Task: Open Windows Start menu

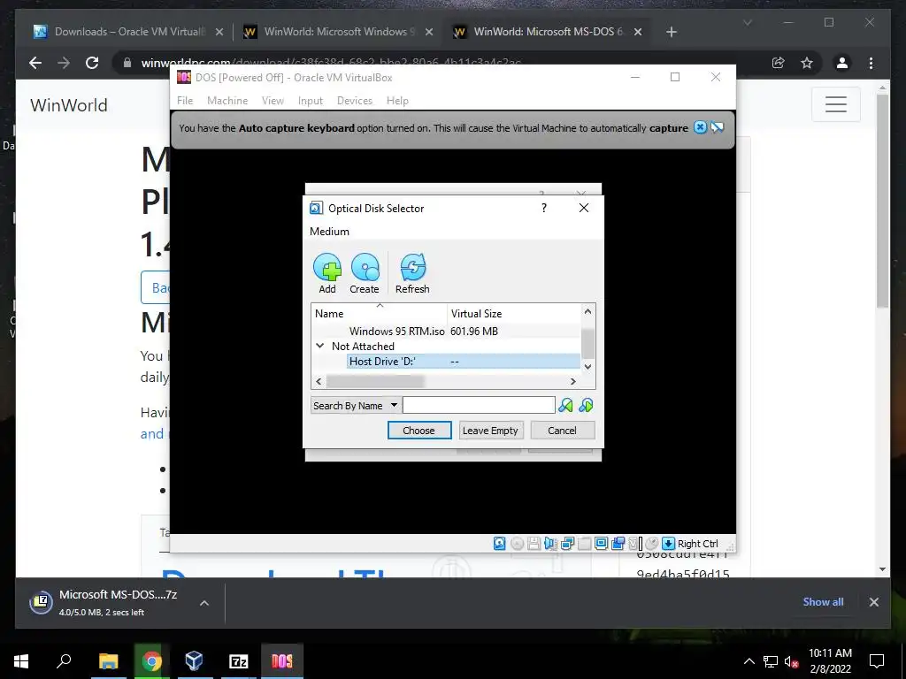Action: (21, 661)
